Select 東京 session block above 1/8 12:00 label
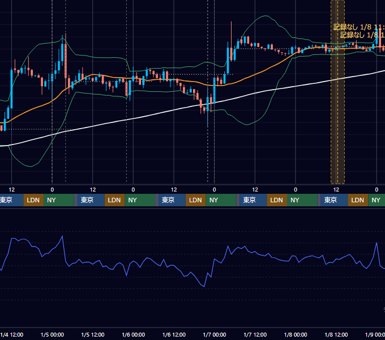The width and height of the screenshot is (385, 340). [x=334, y=200]
